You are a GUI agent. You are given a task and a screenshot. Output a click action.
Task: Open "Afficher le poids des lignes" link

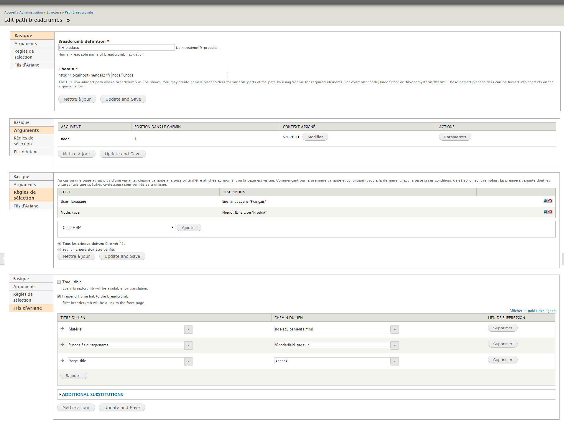click(532, 310)
